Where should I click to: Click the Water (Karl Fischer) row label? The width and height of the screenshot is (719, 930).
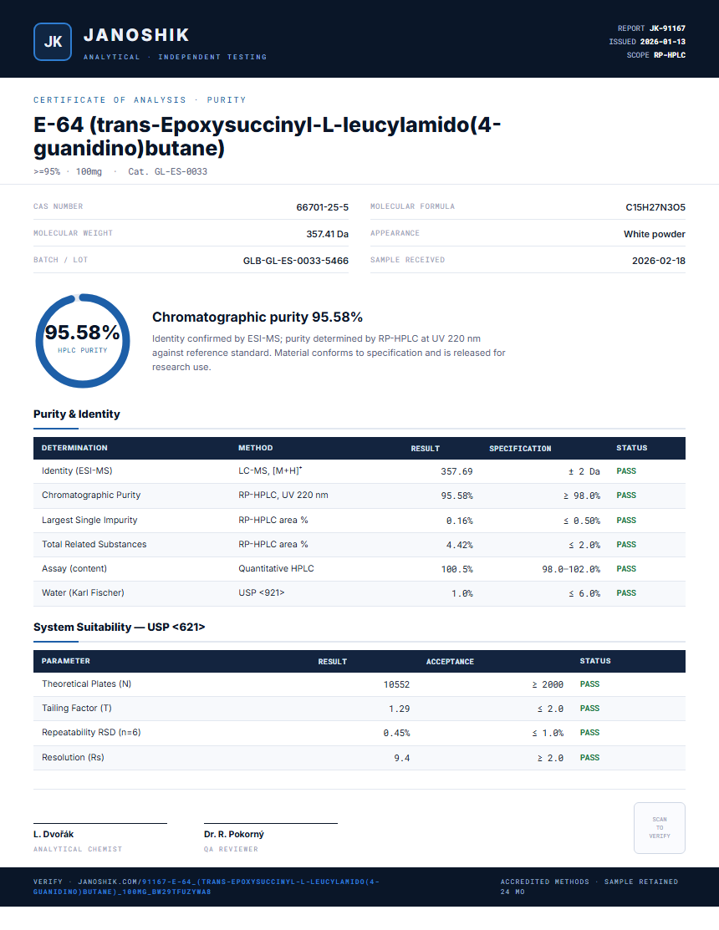coord(83,593)
